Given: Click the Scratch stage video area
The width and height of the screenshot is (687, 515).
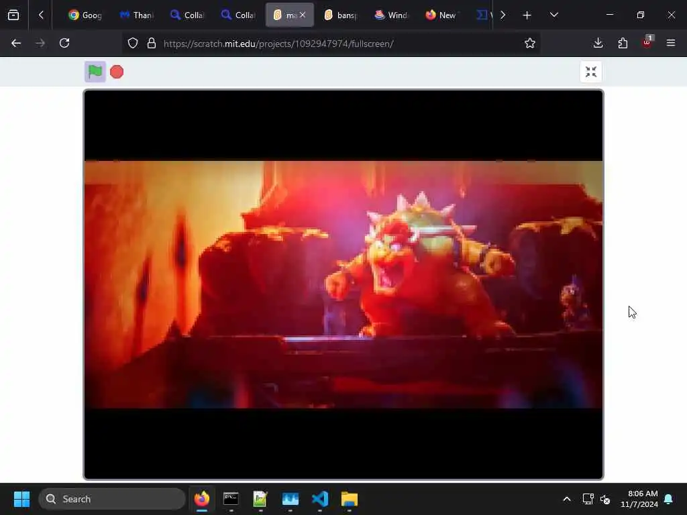Looking at the screenshot, I should (343, 284).
